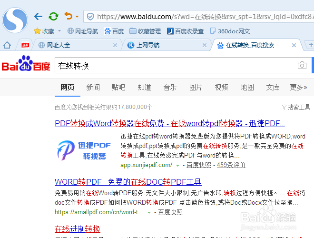This screenshot has width=314, height=238.
Task: Open a new tab with plus button
Action: tap(311, 45)
